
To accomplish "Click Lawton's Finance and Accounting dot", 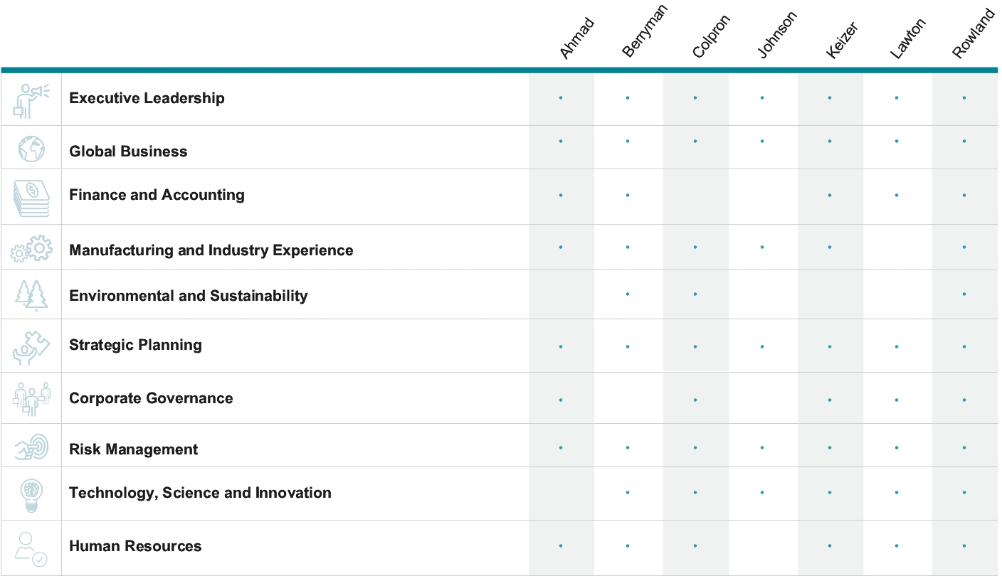I will (x=897, y=195).
